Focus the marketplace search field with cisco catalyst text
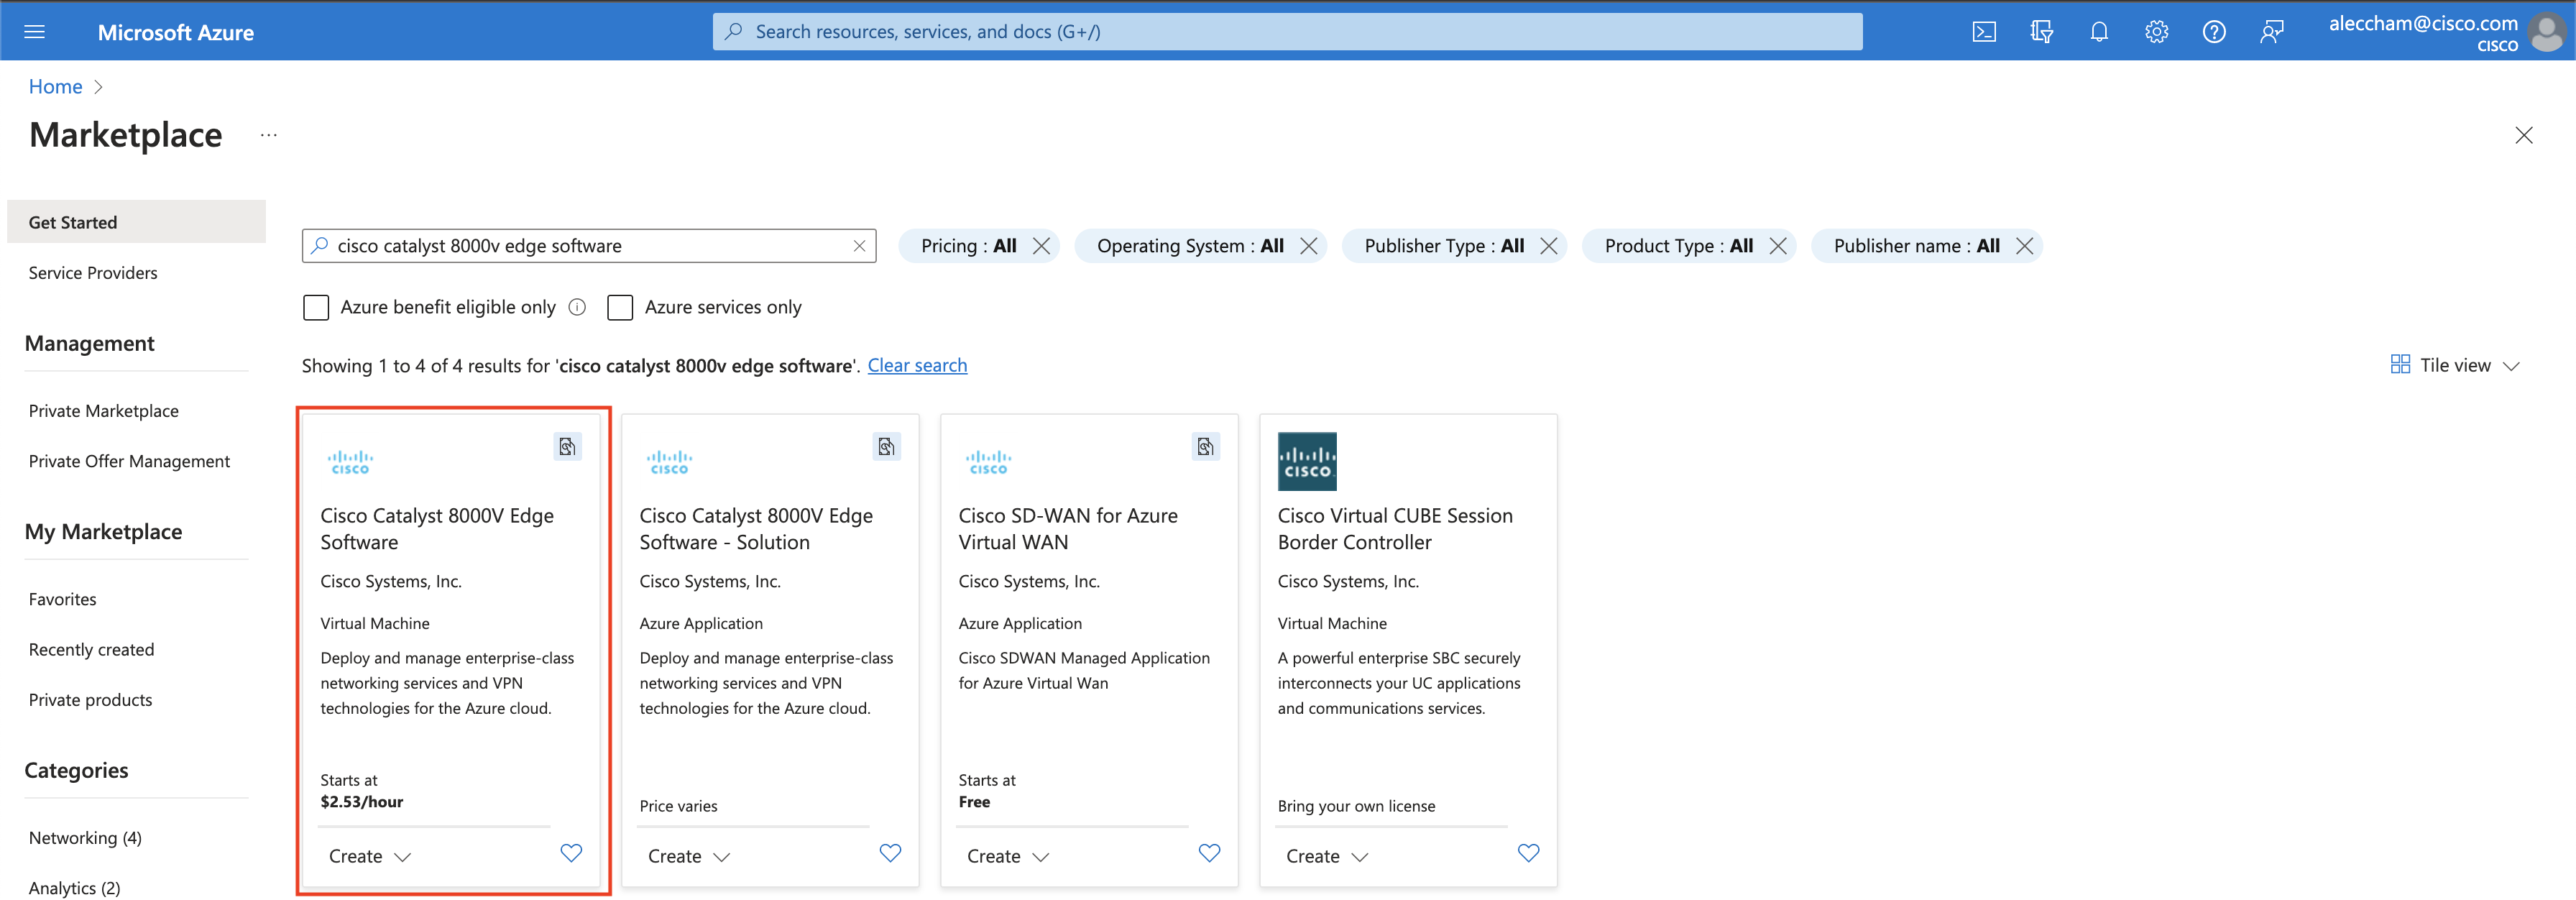Image resolution: width=2576 pixels, height=900 pixels. point(588,246)
